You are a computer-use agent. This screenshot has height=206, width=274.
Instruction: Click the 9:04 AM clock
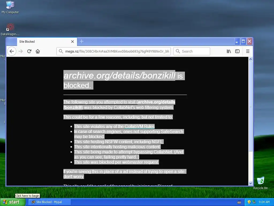click(264, 202)
